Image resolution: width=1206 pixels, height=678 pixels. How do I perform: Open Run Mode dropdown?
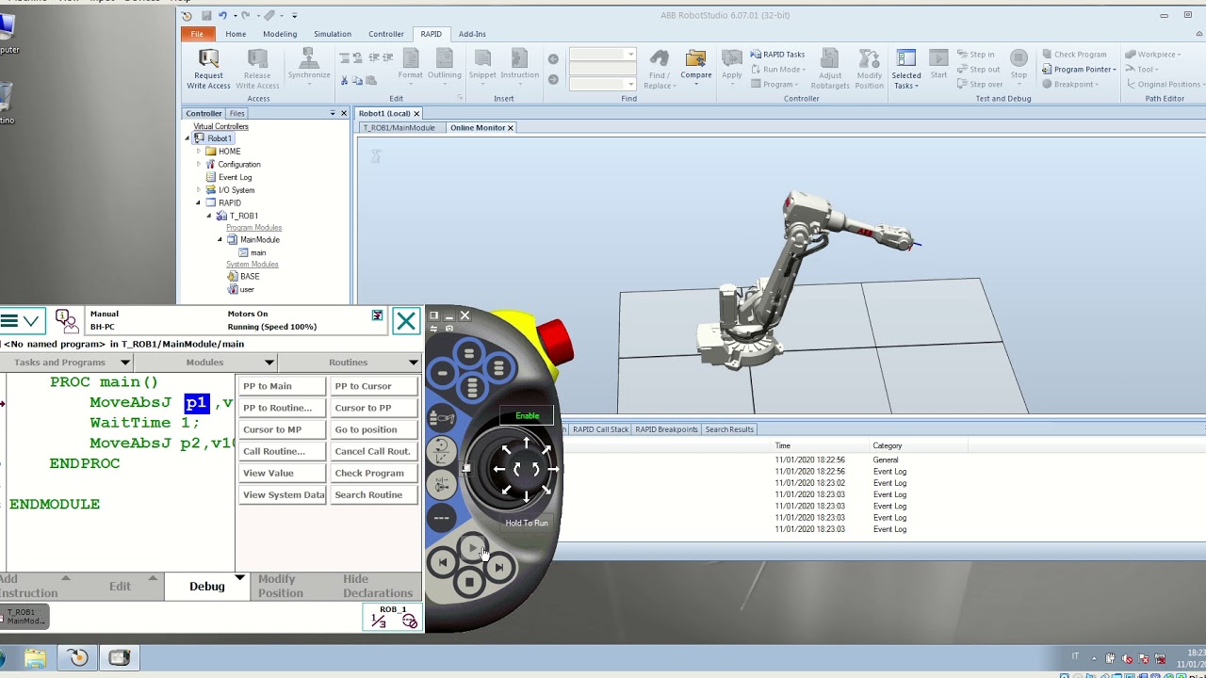click(778, 70)
